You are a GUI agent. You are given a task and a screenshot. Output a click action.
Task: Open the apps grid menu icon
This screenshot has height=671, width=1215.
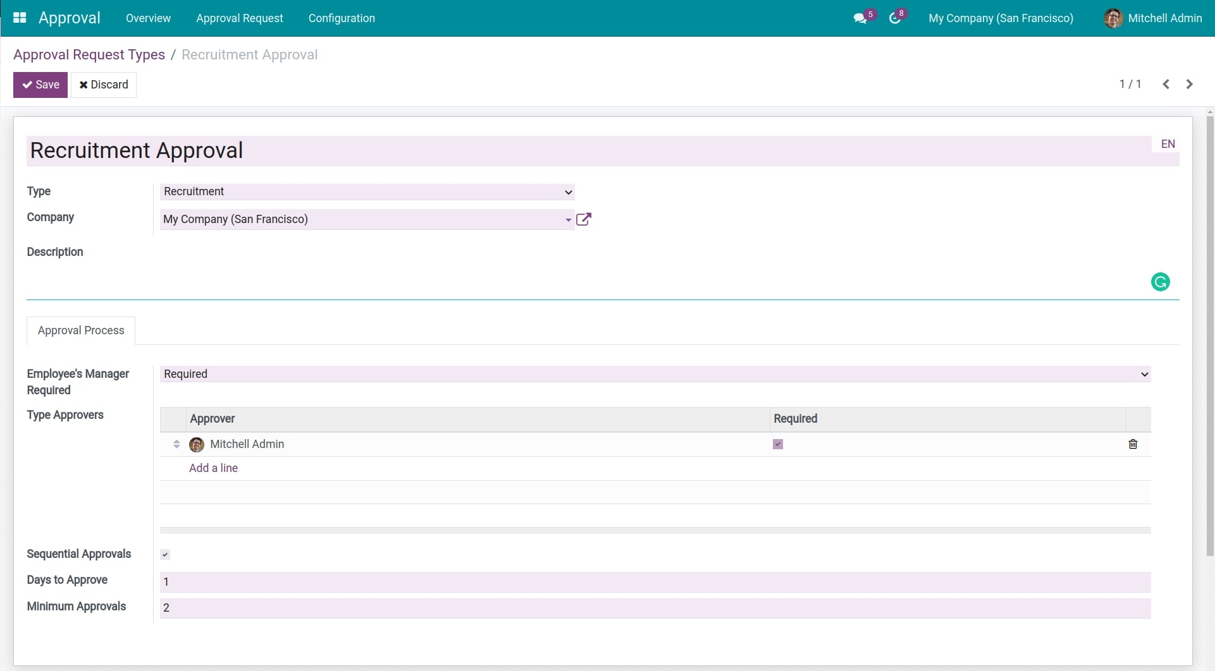(x=20, y=18)
